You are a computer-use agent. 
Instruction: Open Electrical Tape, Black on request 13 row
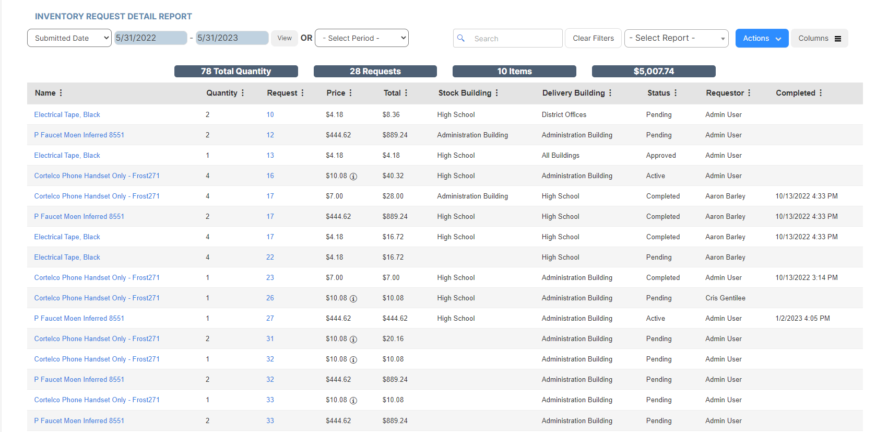pyautogui.click(x=67, y=155)
